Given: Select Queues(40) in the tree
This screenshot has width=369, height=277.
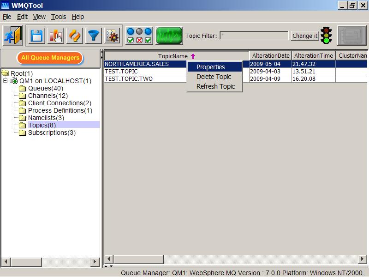Looking at the screenshot, I should point(46,88).
